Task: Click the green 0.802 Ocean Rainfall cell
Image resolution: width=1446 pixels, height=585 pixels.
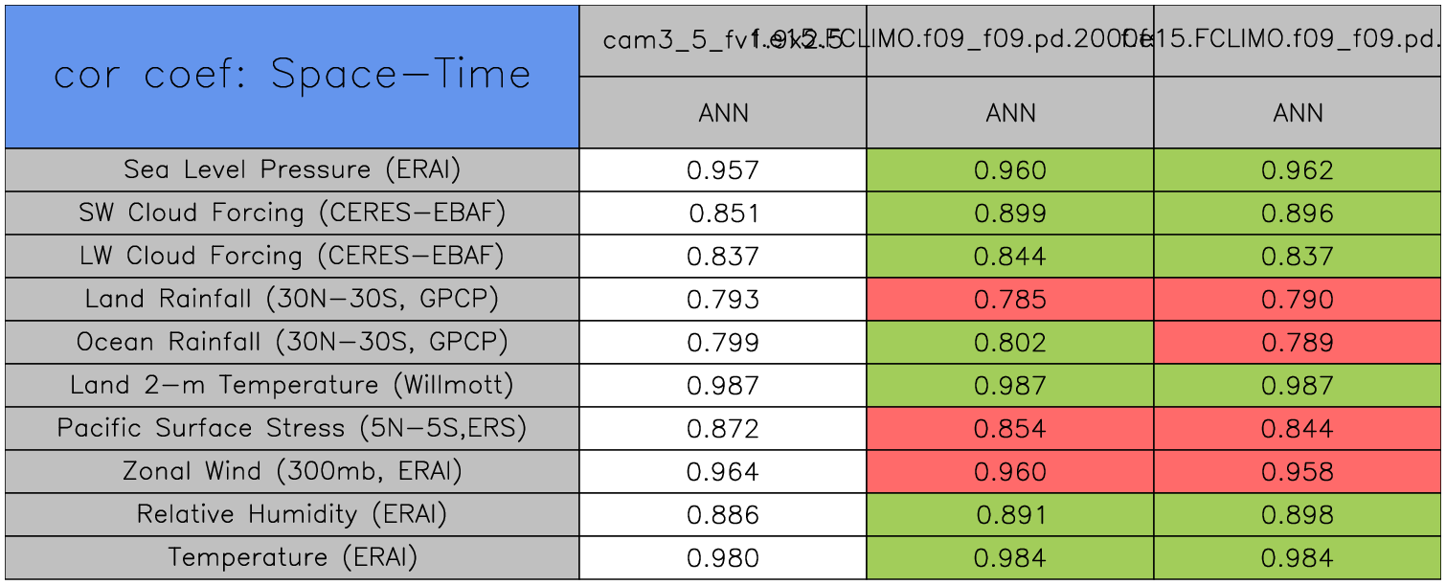Action: pyautogui.click(x=1010, y=343)
